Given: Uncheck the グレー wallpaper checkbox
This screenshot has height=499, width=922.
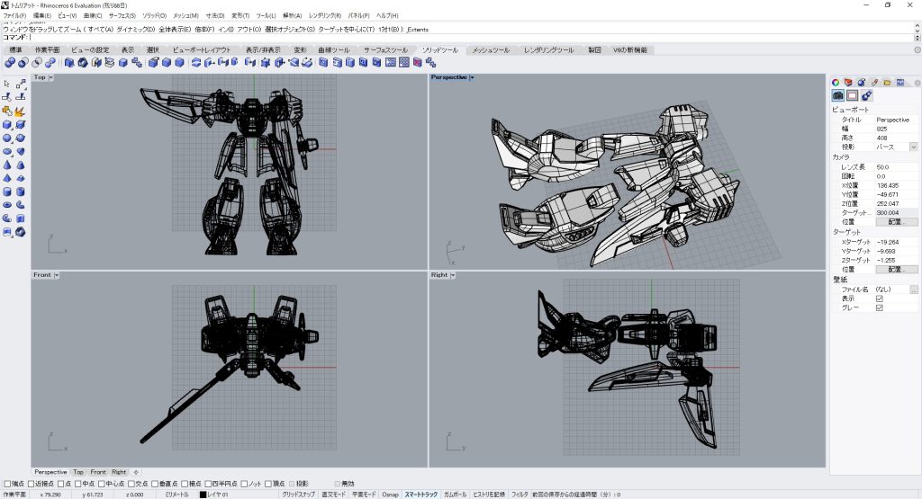Looking at the screenshot, I should click(x=880, y=307).
